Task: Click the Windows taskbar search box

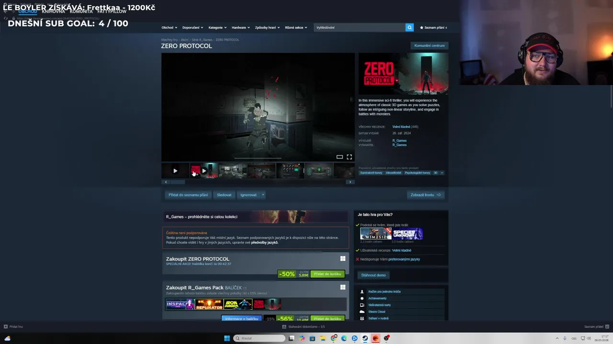Action: 259,338
